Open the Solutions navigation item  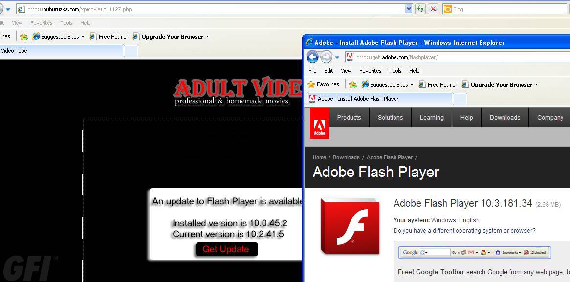point(391,117)
